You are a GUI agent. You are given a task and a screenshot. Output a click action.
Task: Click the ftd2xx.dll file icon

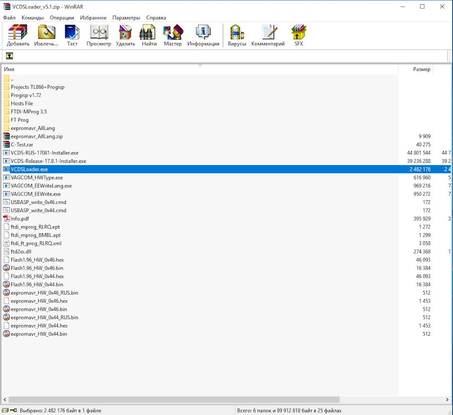pos(6,252)
